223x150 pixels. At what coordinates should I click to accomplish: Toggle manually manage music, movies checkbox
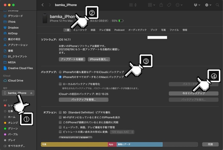coord(60,127)
